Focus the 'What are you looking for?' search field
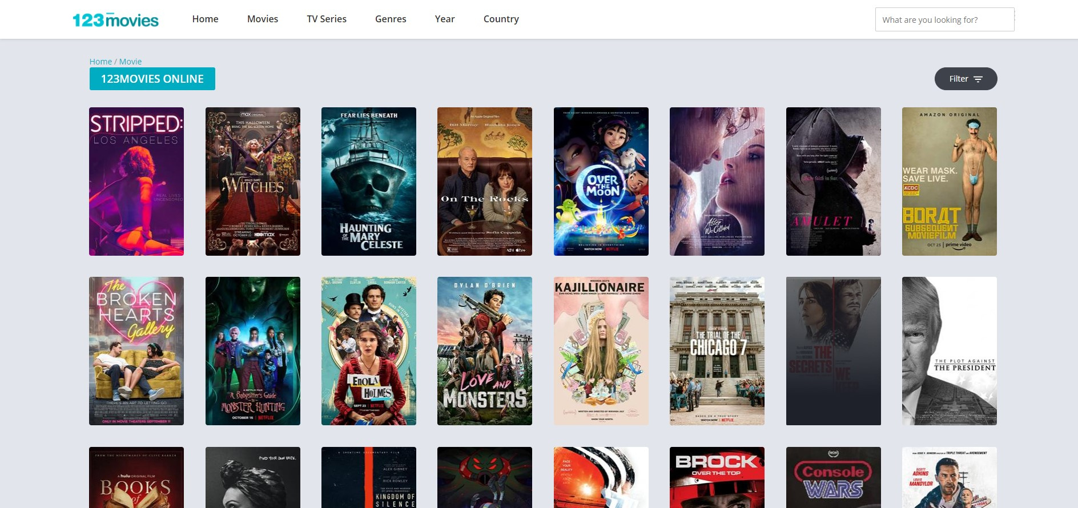Viewport: 1078px width, 508px height. click(x=944, y=19)
